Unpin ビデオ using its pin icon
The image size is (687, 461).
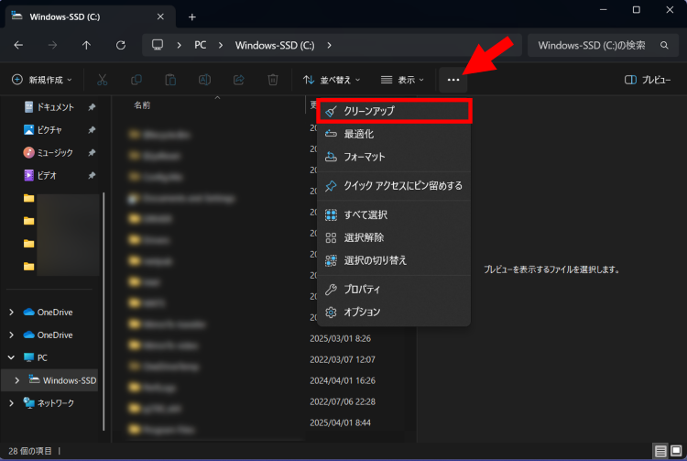92,175
